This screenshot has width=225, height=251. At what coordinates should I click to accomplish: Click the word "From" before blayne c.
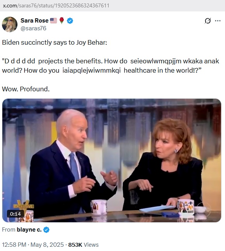tap(9, 230)
